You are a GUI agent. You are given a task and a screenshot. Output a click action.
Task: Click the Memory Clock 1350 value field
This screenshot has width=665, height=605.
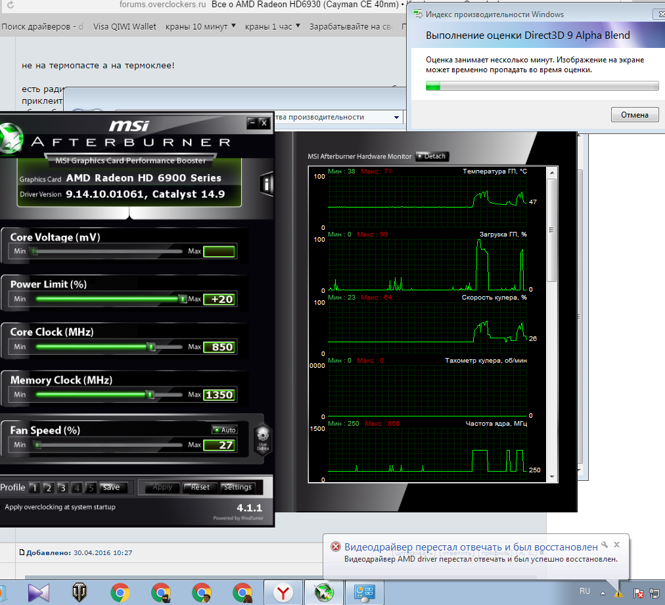219,395
